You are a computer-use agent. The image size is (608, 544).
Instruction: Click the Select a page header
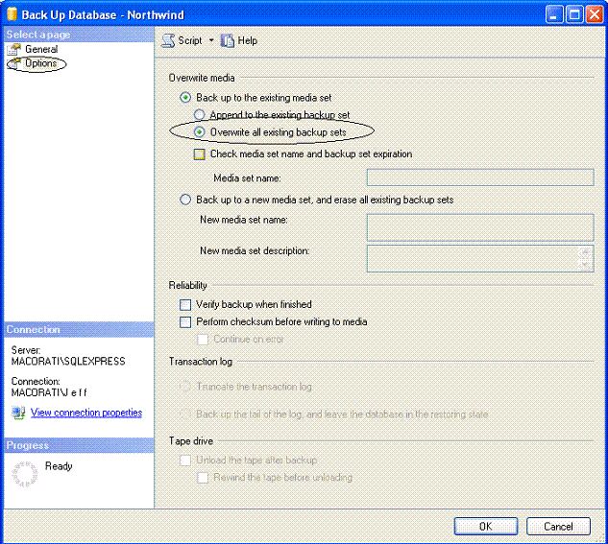pos(79,35)
